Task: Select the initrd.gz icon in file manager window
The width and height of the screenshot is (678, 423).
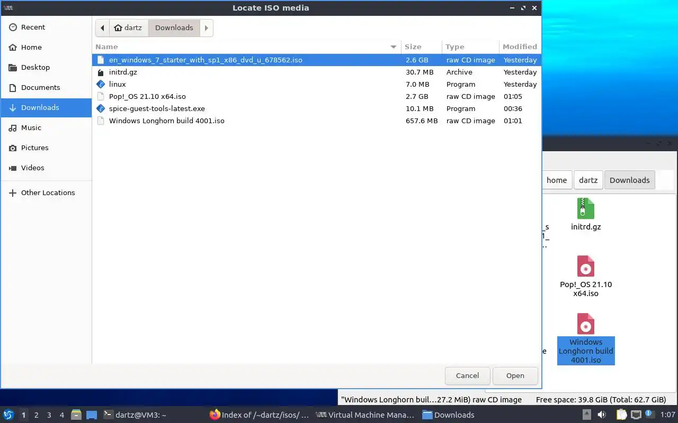Action: click(586, 208)
